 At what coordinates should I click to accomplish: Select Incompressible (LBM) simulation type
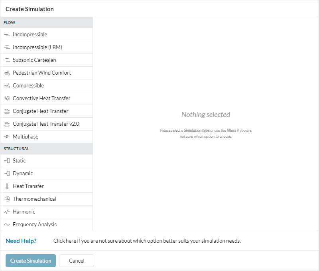(x=37, y=47)
